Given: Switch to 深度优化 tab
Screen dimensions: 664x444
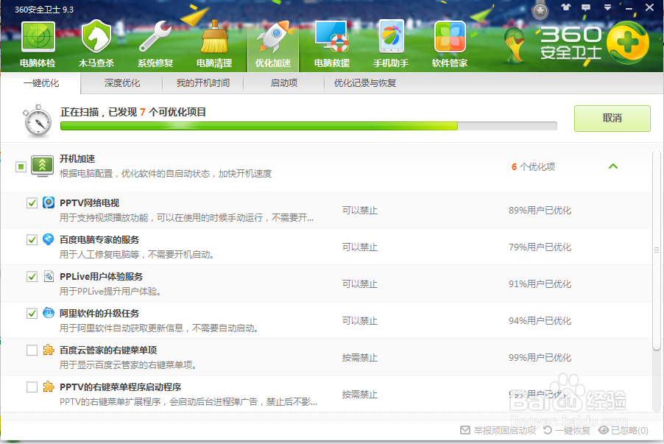Looking at the screenshot, I should [x=122, y=83].
